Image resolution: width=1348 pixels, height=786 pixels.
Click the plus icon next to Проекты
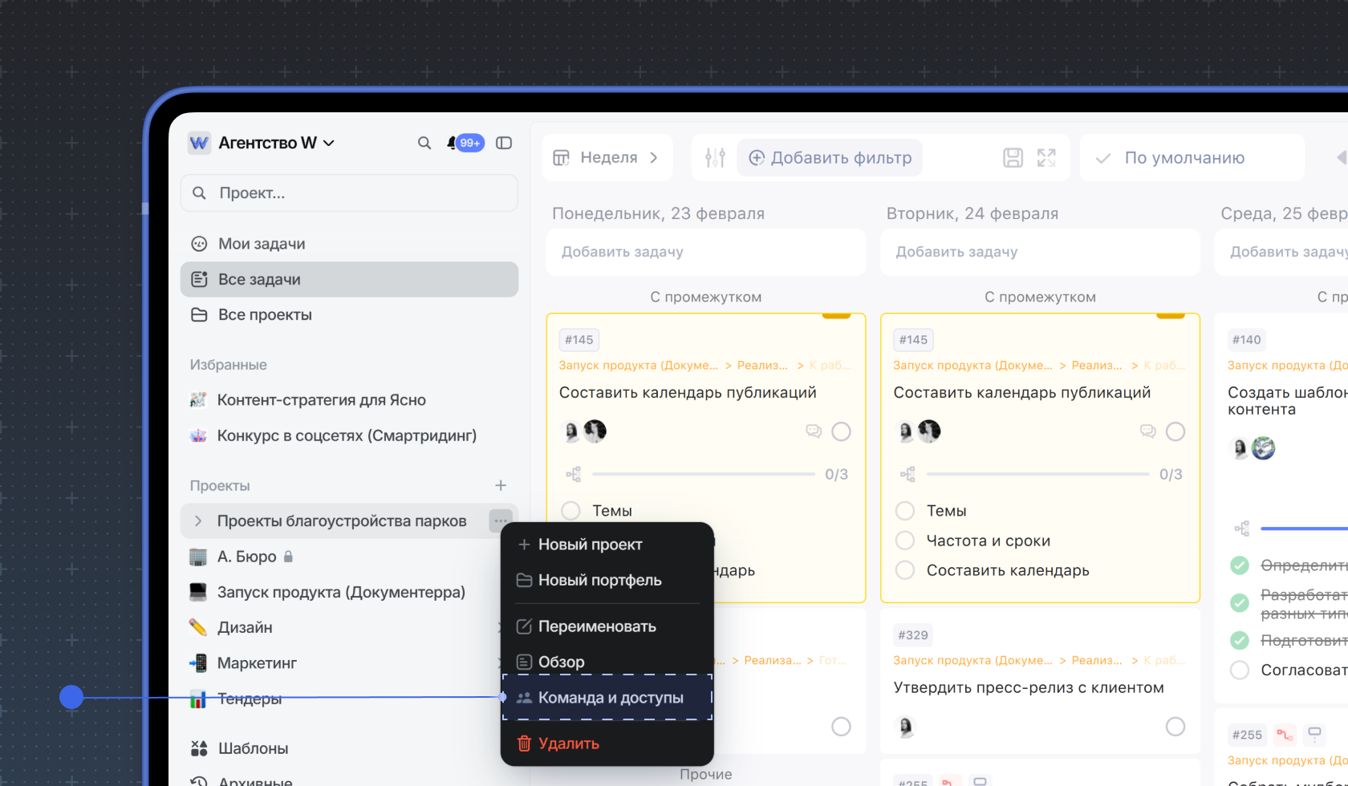[501, 485]
